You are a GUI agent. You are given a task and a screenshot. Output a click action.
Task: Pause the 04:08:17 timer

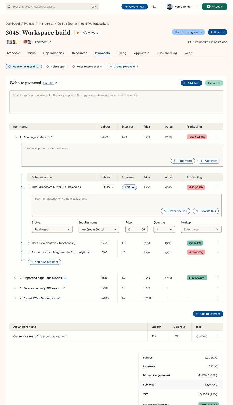coord(214,6)
